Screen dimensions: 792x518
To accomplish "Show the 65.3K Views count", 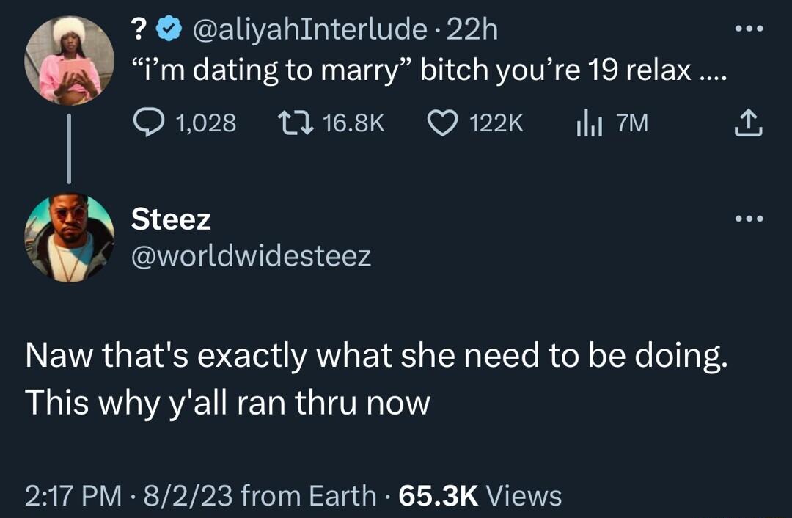I will pyautogui.click(x=480, y=496).
